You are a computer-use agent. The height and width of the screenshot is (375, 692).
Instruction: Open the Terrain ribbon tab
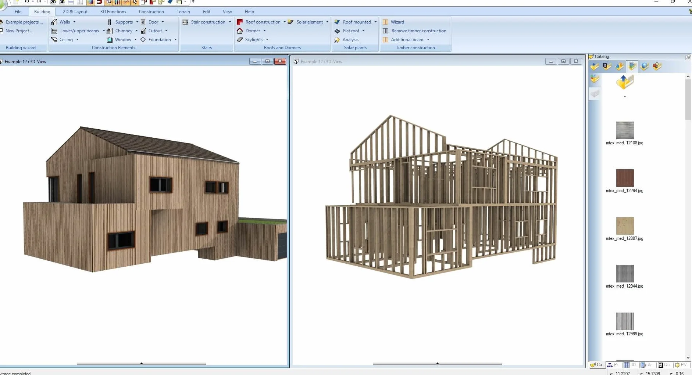183,12
